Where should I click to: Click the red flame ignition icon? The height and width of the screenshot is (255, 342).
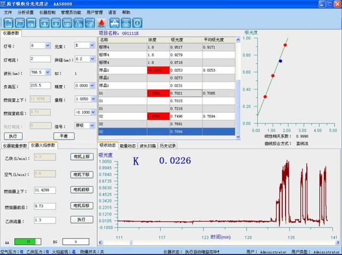tap(101, 23)
